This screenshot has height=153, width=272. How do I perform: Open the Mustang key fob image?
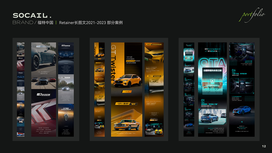66,120
